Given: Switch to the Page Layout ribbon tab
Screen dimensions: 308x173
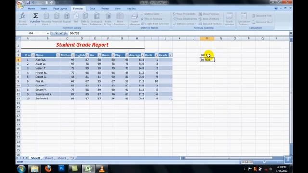Looking at the screenshot, I should click(60, 9).
